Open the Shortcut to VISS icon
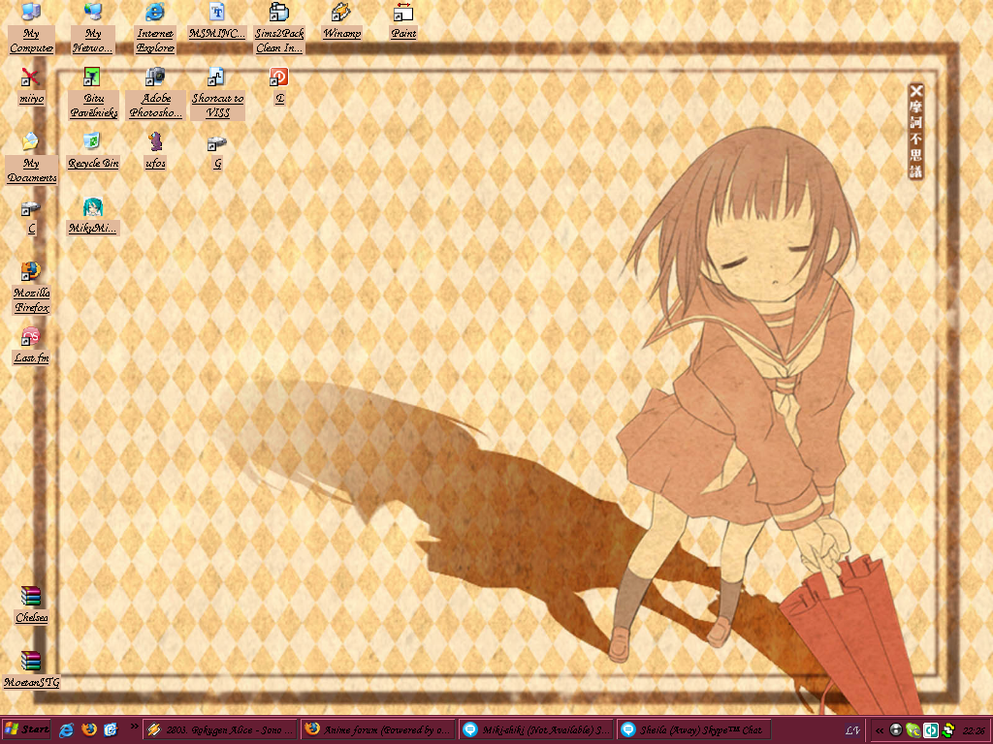Viewport: 993px width, 744px height. (217, 93)
